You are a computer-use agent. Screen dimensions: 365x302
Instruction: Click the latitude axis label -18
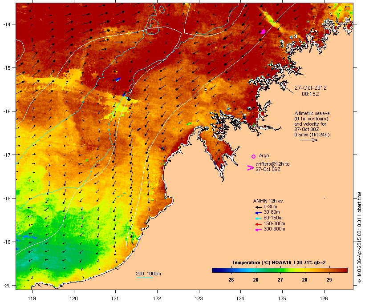(6, 199)
